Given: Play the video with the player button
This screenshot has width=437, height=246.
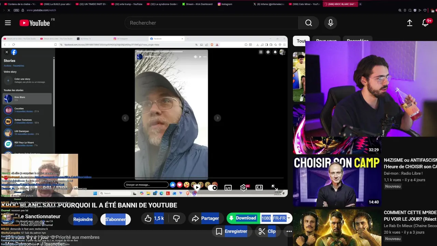Looking at the screenshot, I should click(x=197, y=188).
